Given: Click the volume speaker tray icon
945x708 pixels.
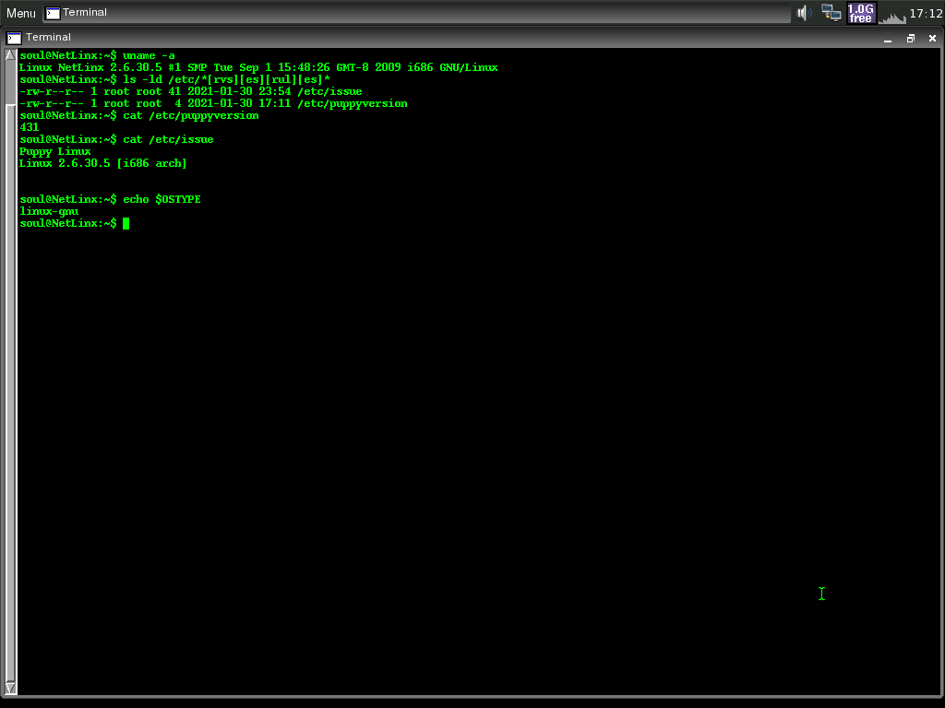Looking at the screenshot, I should (x=804, y=13).
